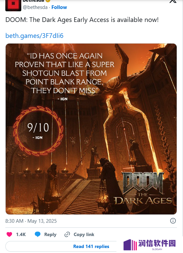This screenshot has height=253, width=183.
Task: Click the Bethesda profile avatar
Action: click(x=13, y=6)
